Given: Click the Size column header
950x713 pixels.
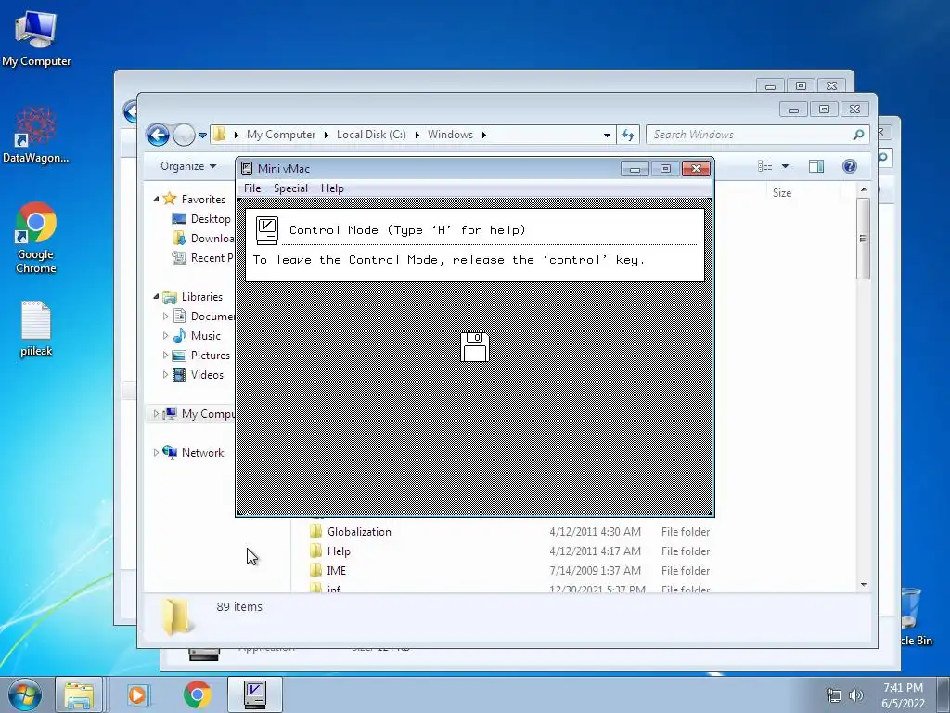Looking at the screenshot, I should tap(781, 193).
